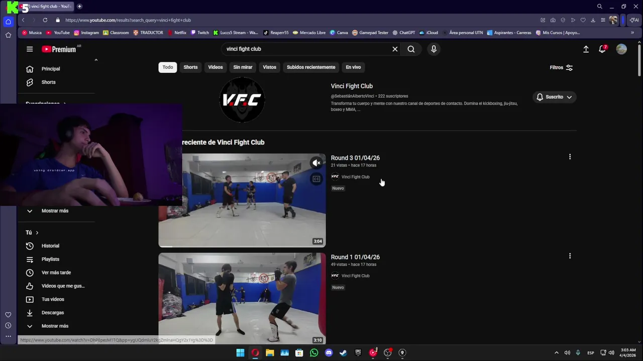Open Discord from the taskbar
This screenshot has width=643, height=361.
click(329, 352)
